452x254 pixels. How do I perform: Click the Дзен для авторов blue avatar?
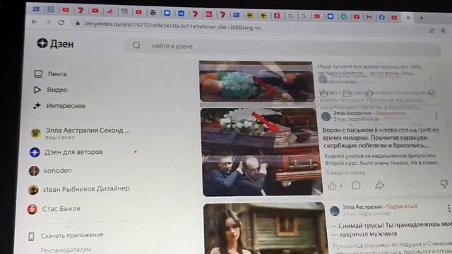35,152
